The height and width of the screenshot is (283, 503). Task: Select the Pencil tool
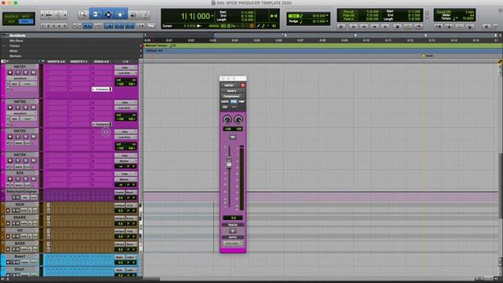(x=144, y=14)
